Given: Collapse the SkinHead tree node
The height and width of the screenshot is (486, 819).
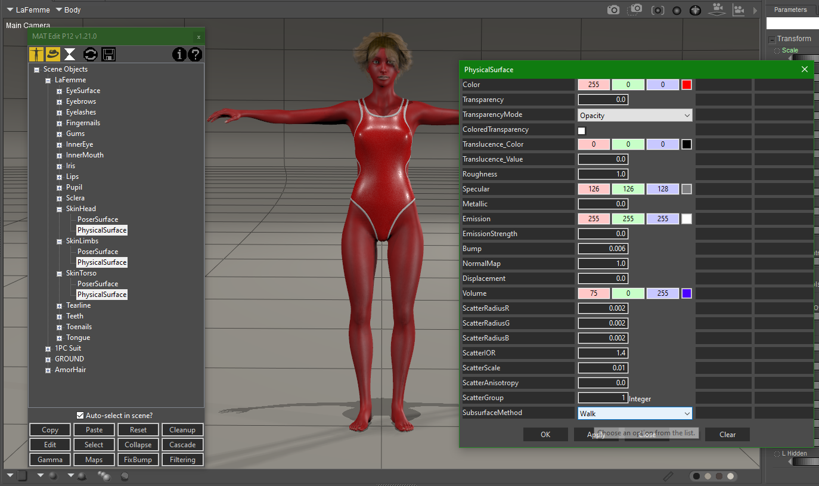Looking at the screenshot, I should click(60, 209).
